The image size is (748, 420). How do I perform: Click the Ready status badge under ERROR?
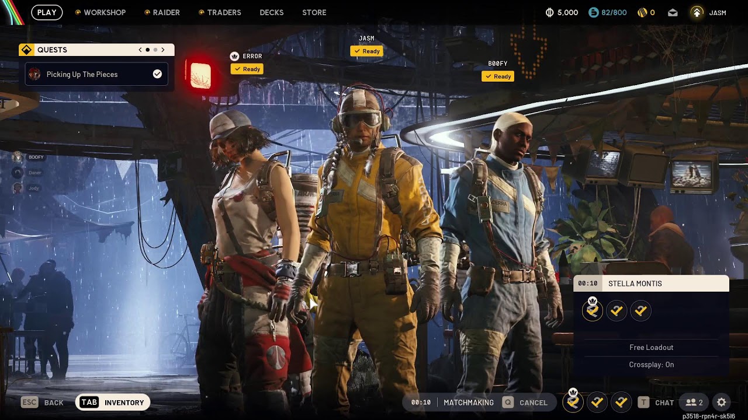pos(247,69)
